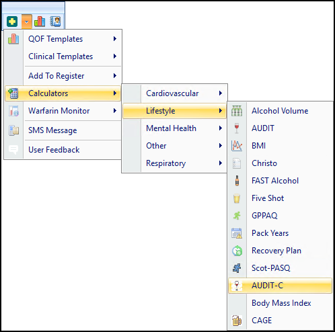Image resolution: width=335 pixels, height=332 pixels.
Task: Click the Alcohol Volume bottles icon
Action: click(237, 111)
